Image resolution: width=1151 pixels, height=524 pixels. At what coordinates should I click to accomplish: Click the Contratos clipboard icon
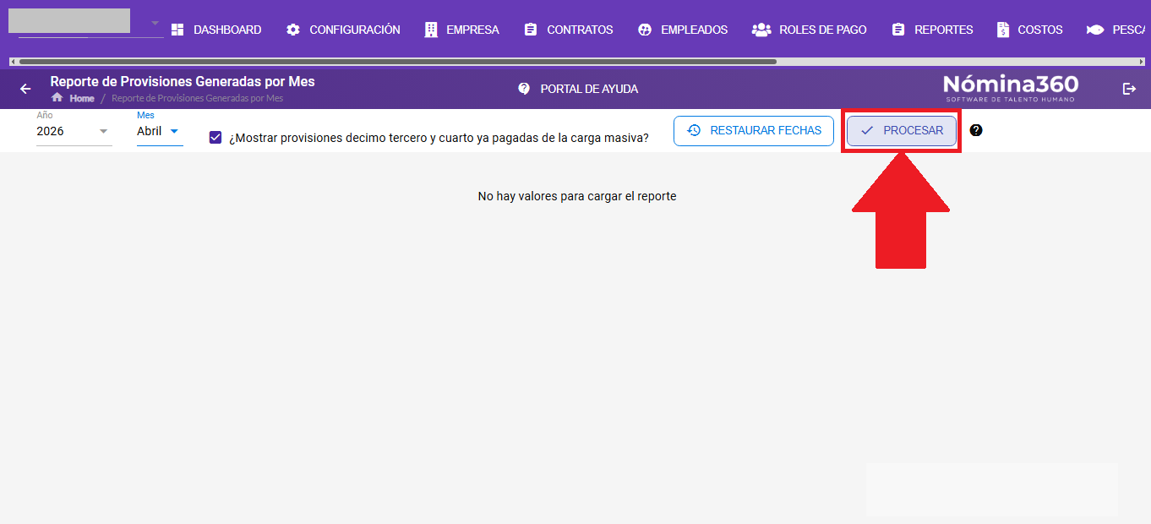coord(531,30)
